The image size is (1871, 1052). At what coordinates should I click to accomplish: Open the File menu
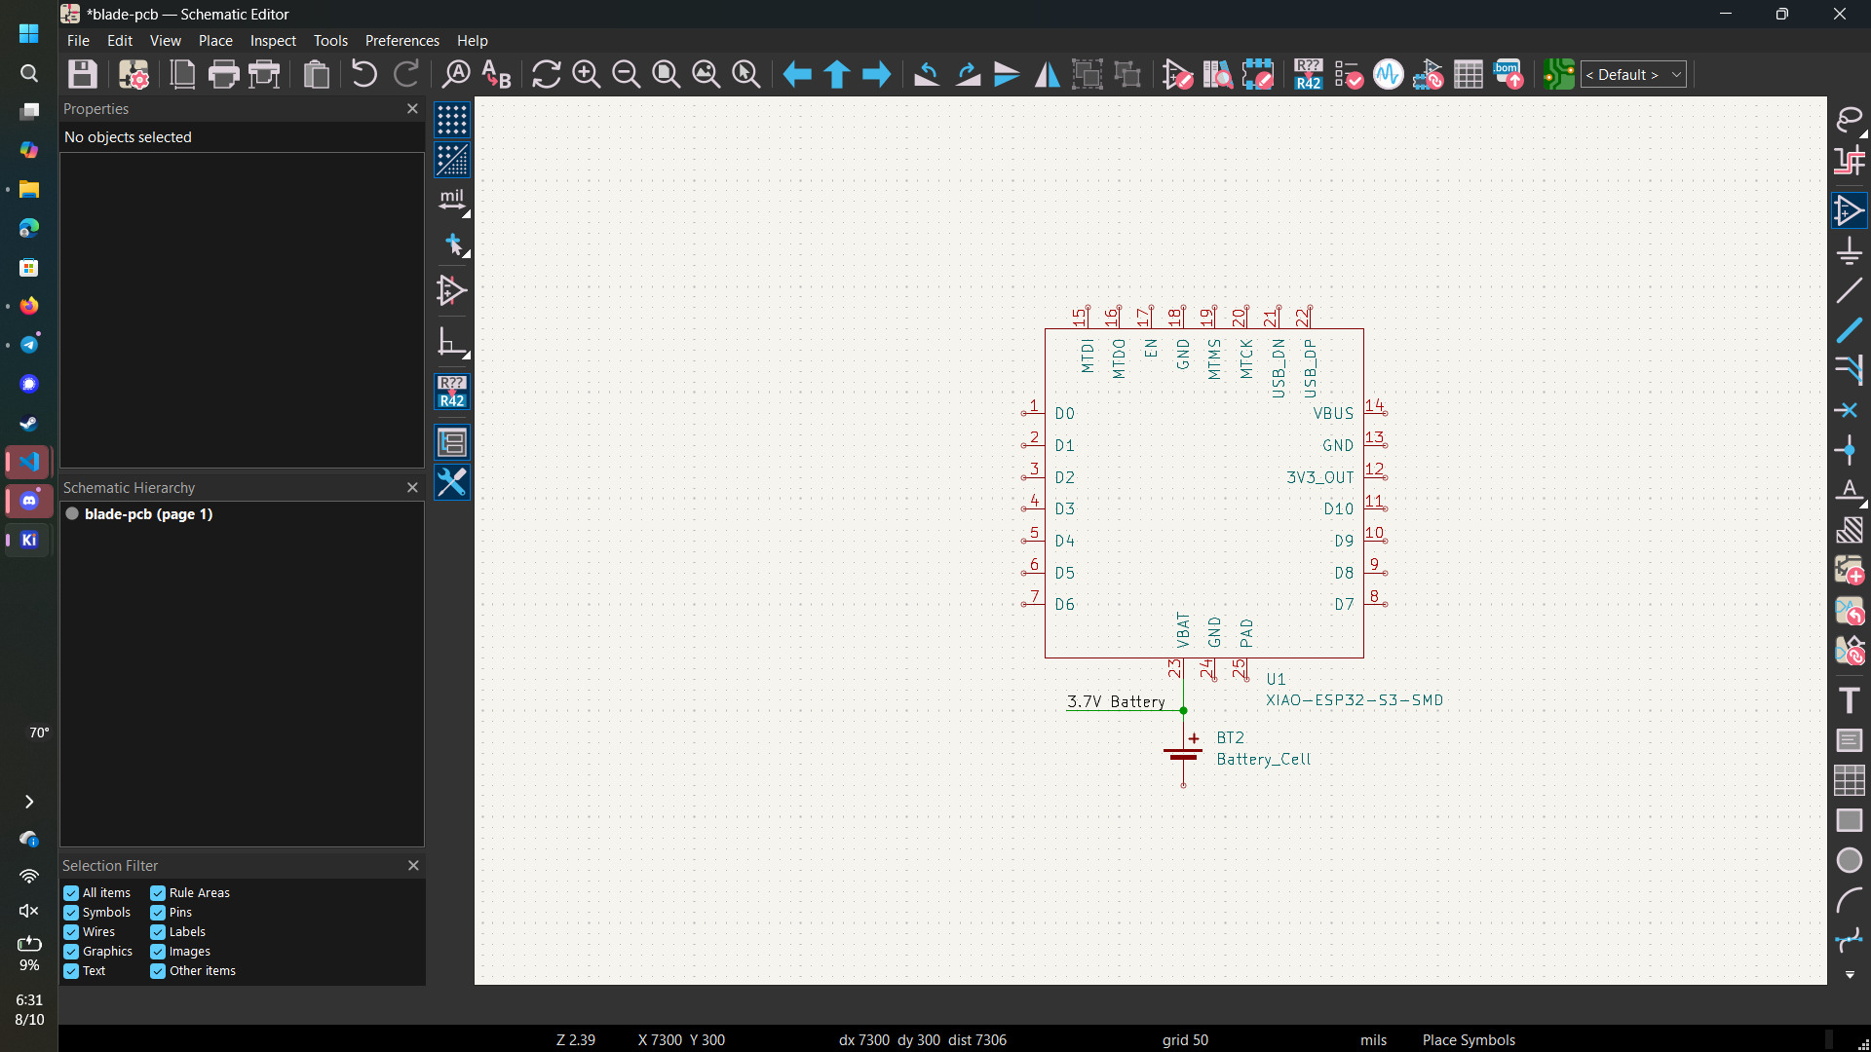(78, 41)
